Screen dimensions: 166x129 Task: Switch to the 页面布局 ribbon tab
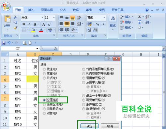[x=47, y=10]
